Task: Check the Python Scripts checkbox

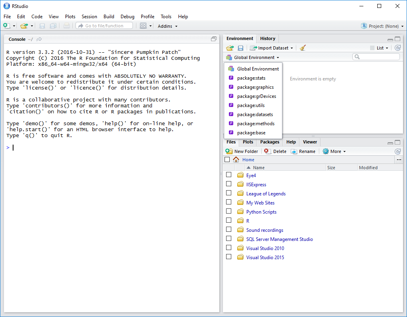Action: (x=228, y=211)
